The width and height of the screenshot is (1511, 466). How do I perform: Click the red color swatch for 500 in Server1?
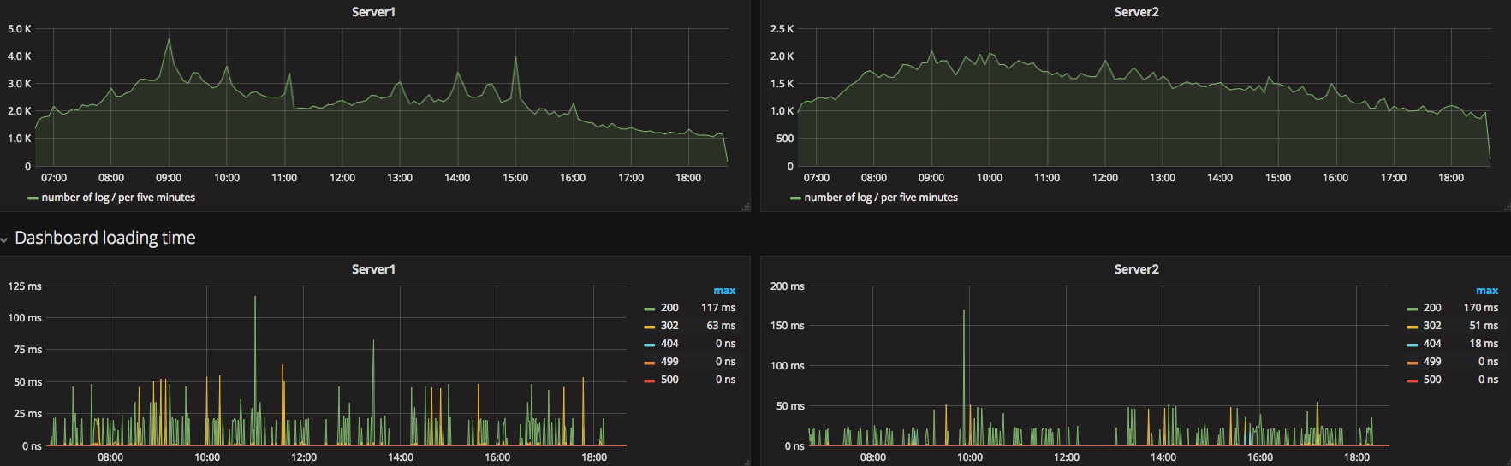(649, 380)
